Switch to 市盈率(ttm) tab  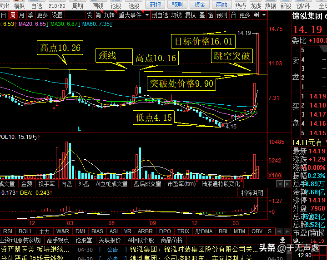coord(182,184)
